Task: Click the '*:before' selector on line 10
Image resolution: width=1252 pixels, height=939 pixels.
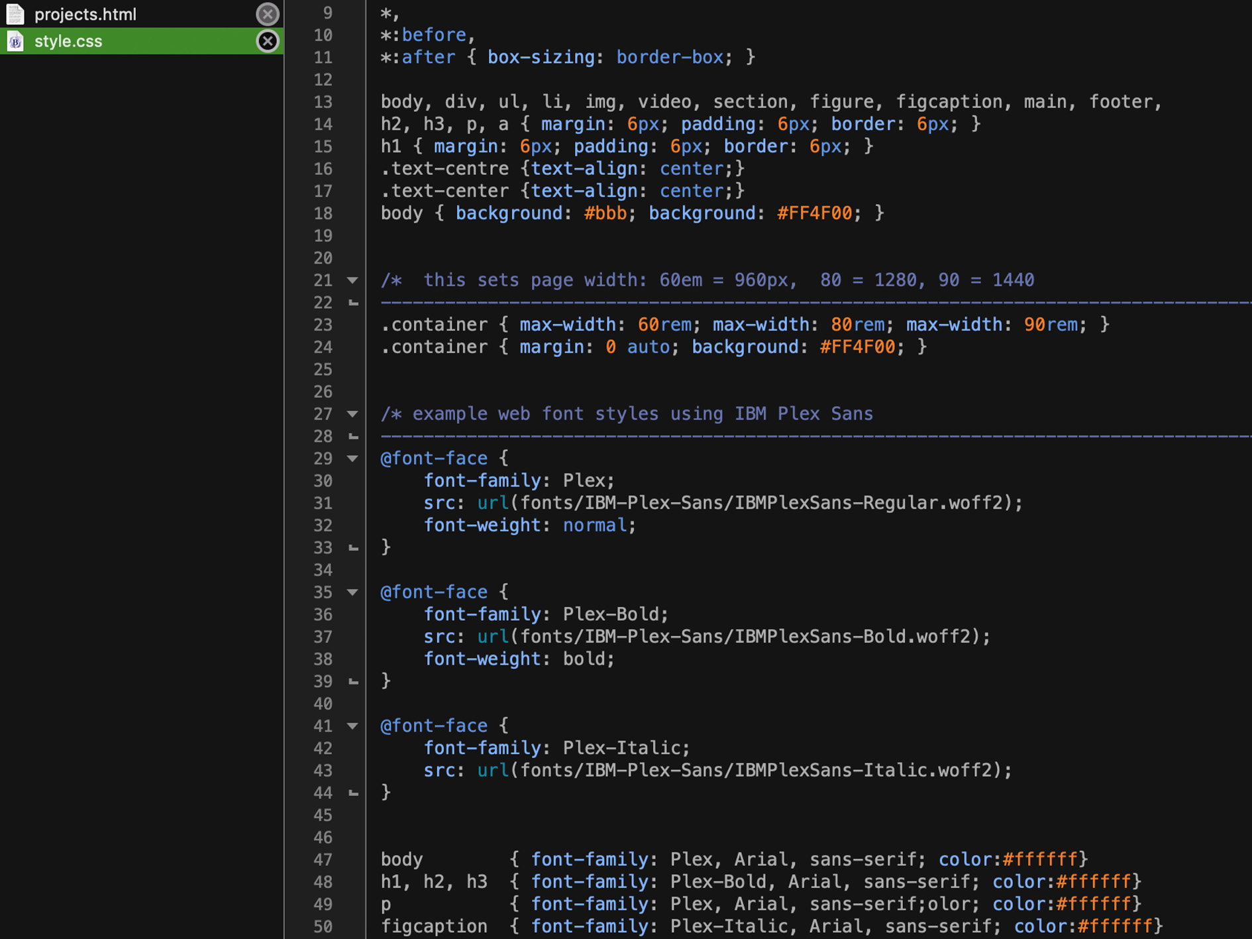Action: pos(423,35)
